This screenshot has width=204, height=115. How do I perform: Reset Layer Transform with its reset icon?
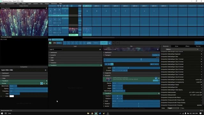[101, 65]
